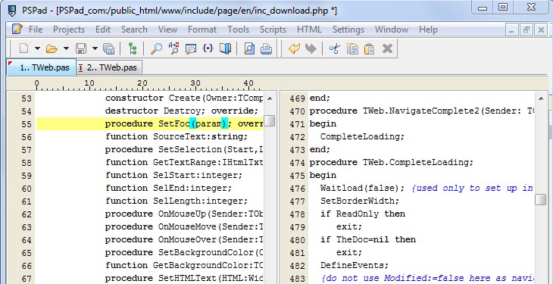553x284 pixels.
Task: Open file with the folder icon
Action: 52,48
